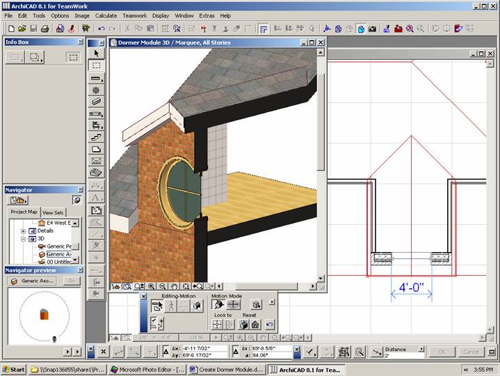Image resolution: width=500 pixels, height=376 pixels.
Task: Select Generic Axo tree item in Navigator
Action: click(58, 254)
